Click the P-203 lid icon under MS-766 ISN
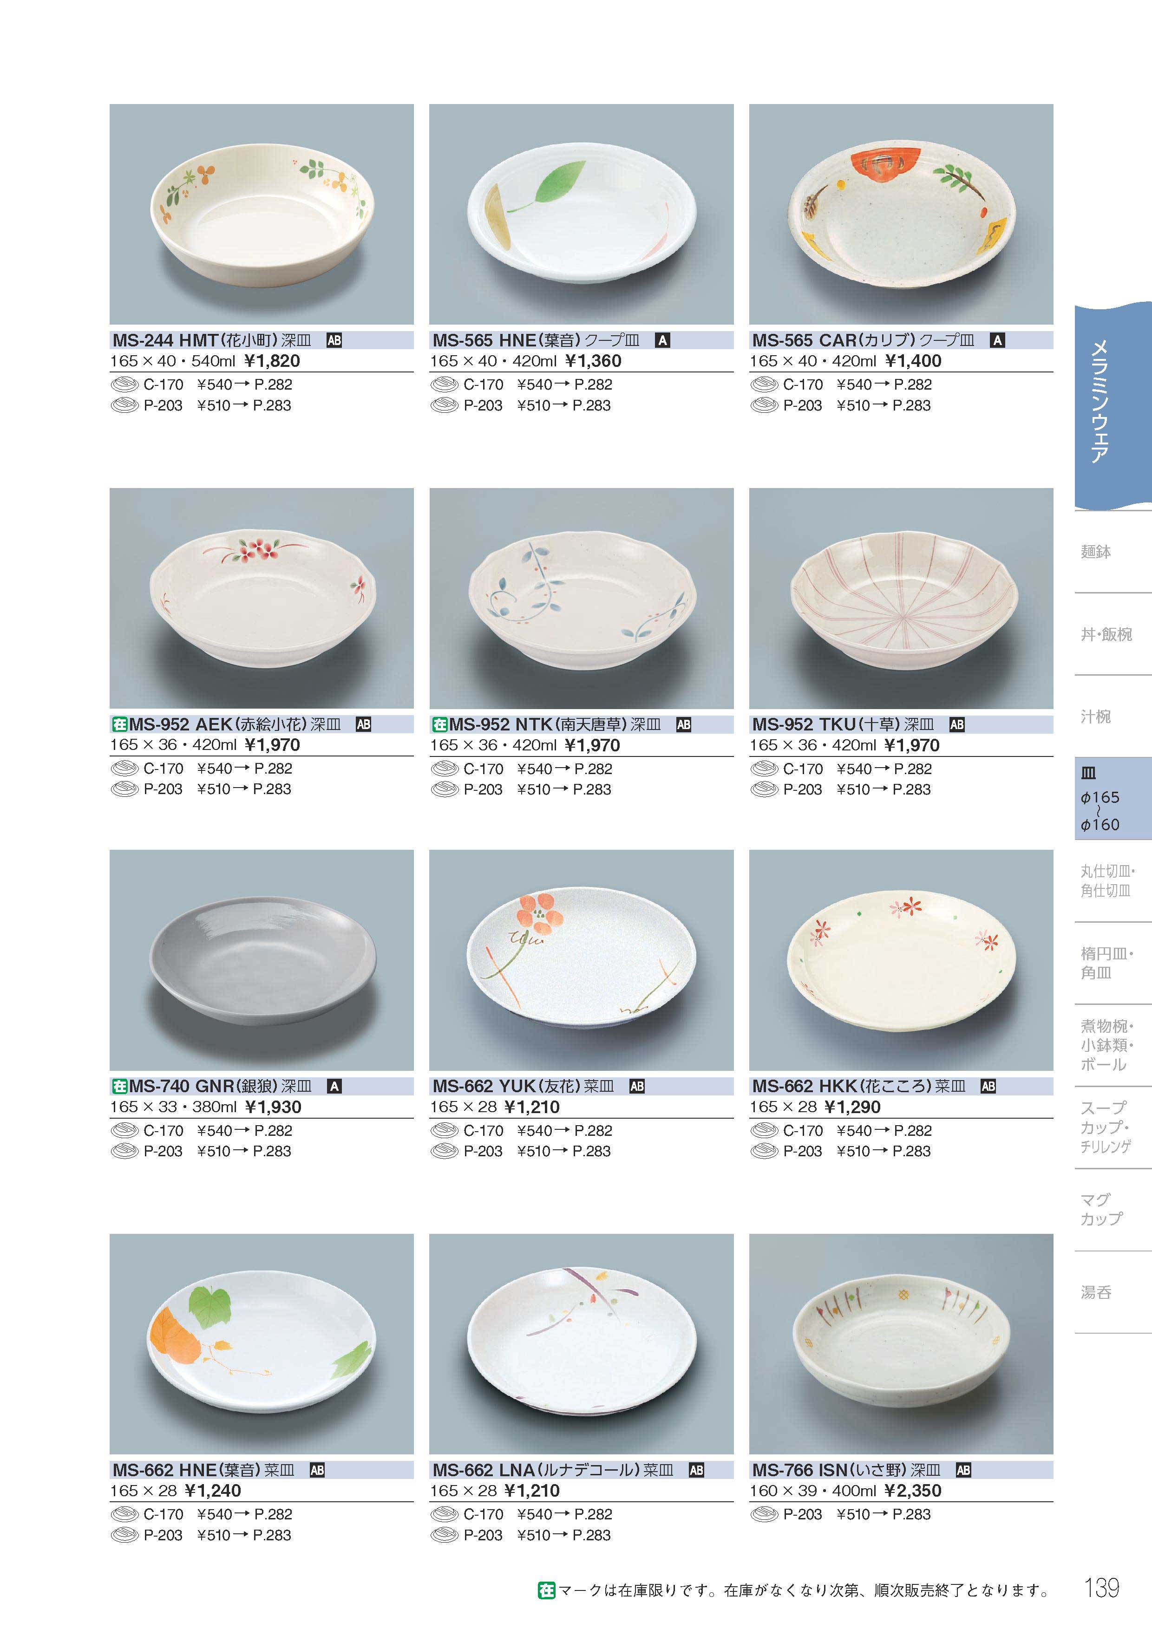 (765, 1514)
